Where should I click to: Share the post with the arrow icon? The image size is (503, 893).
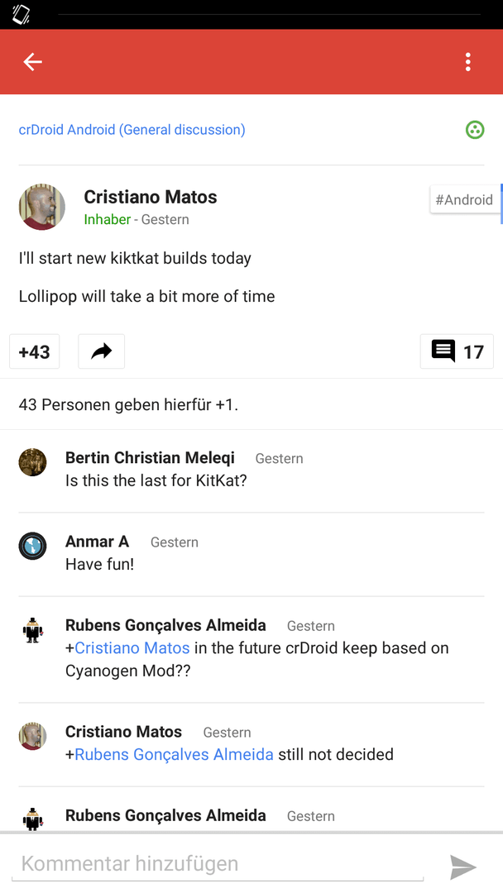pos(102,352)
